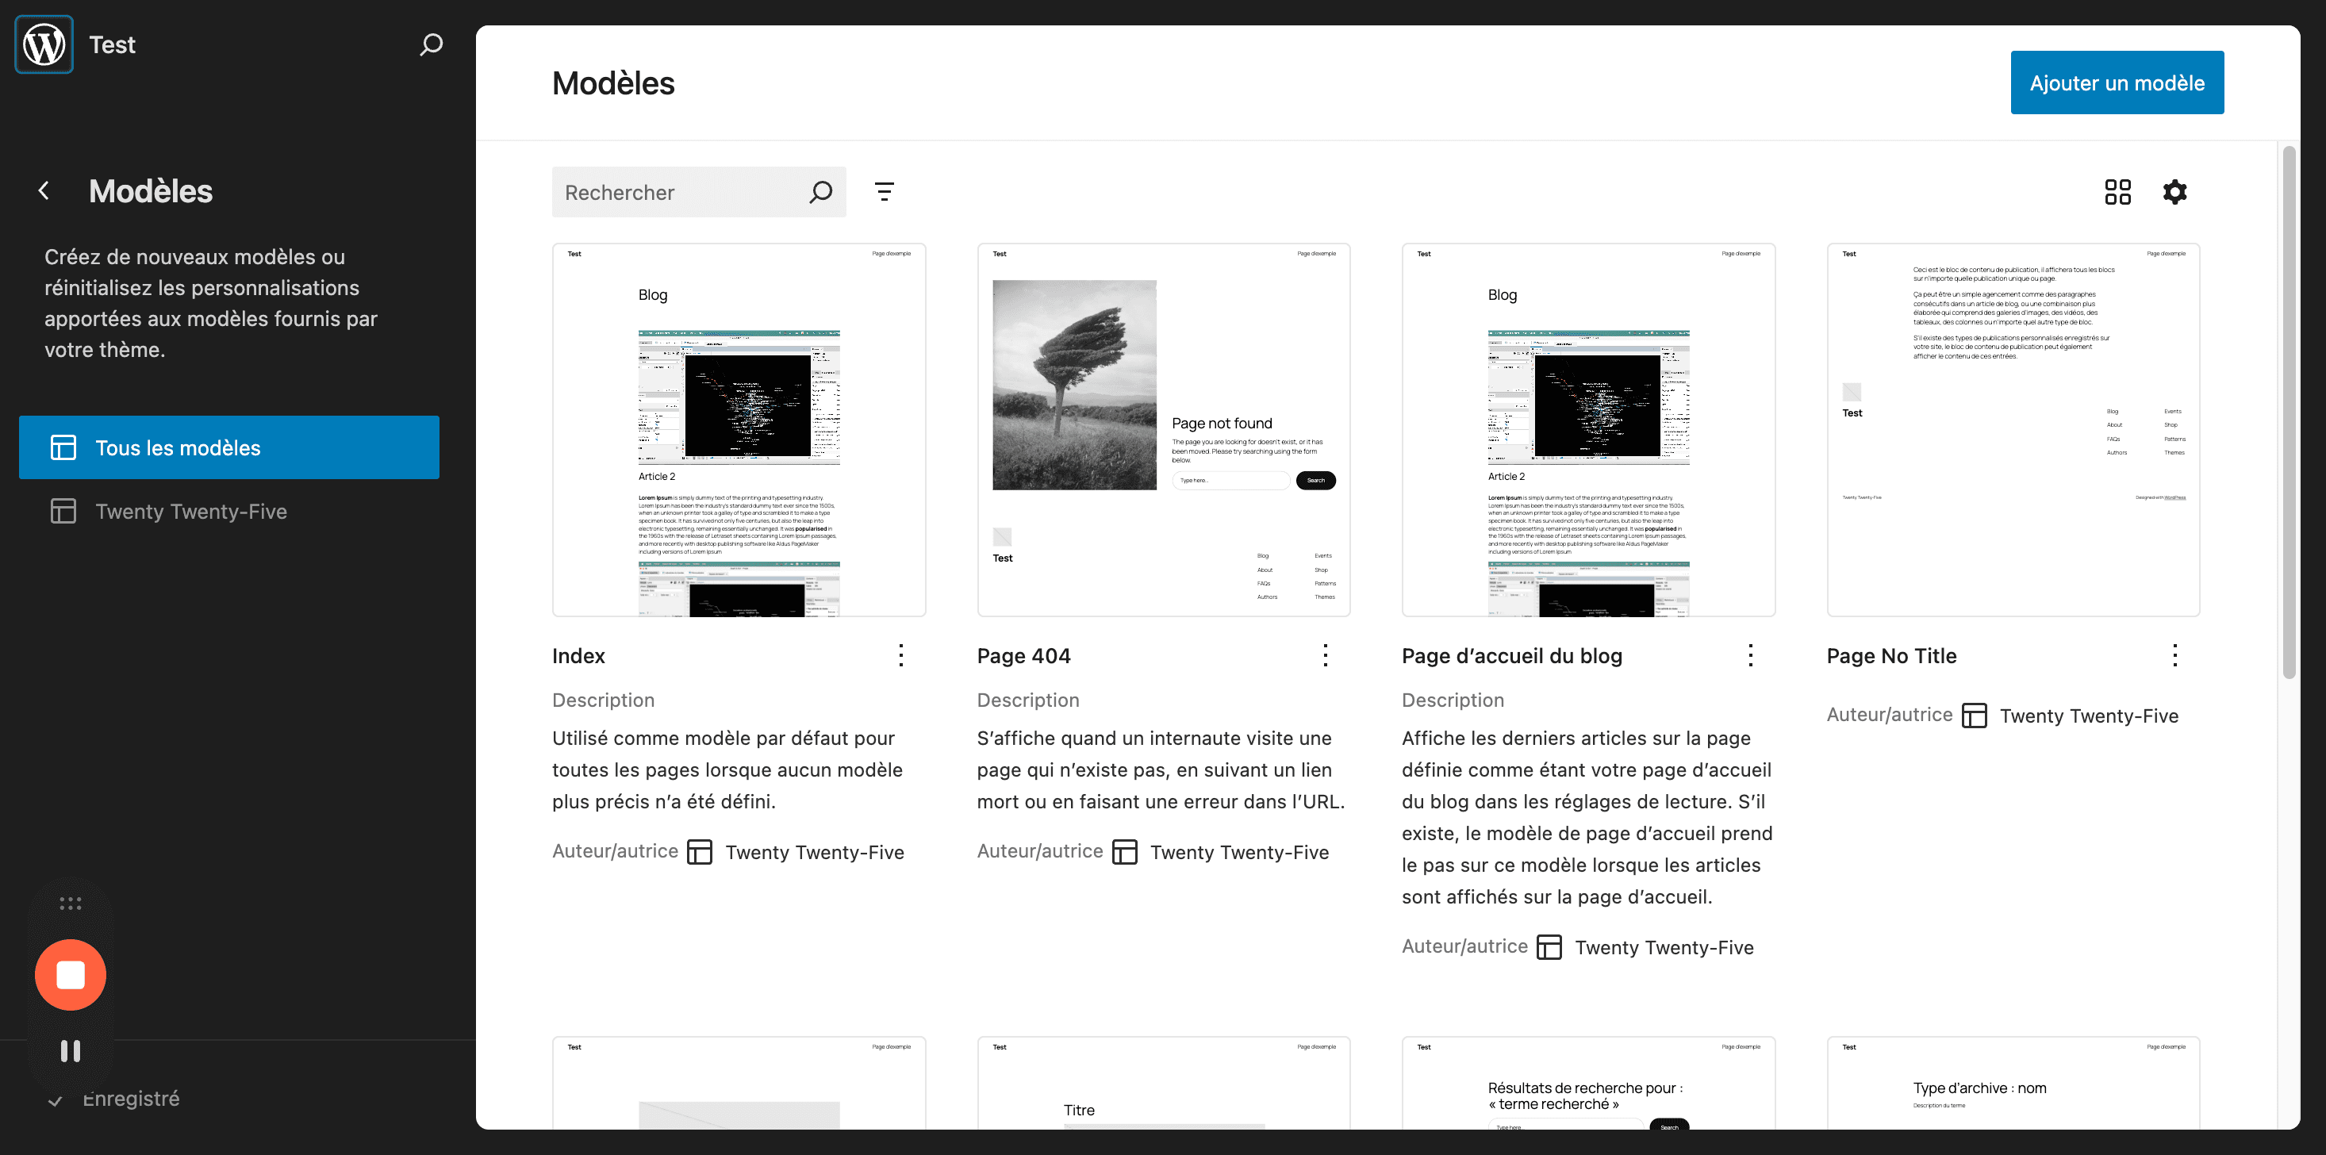Open view options gear icon
This screenshot has width=2326, height=1155.
click(x=2175, y=191)
